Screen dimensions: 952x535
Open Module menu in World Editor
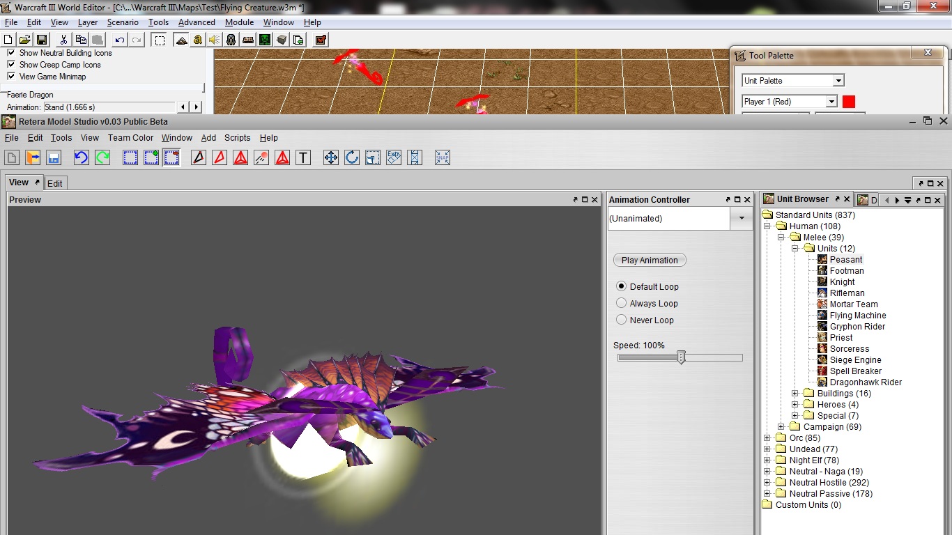[x=239, y=22]
